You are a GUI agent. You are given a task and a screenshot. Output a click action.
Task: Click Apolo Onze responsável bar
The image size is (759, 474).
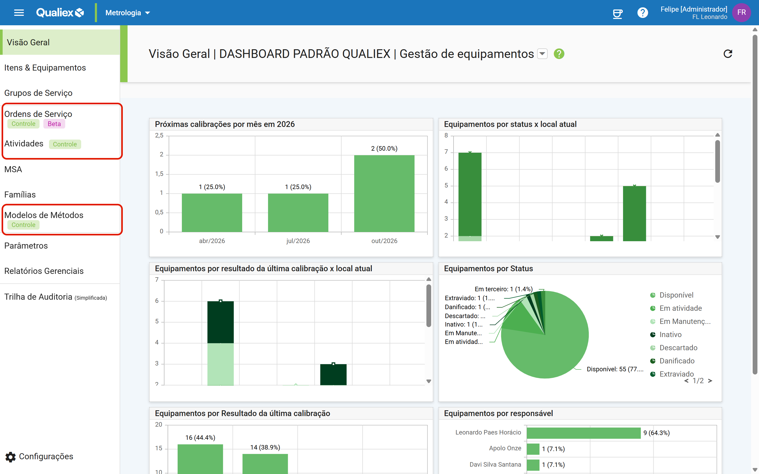tap(533, 449)
